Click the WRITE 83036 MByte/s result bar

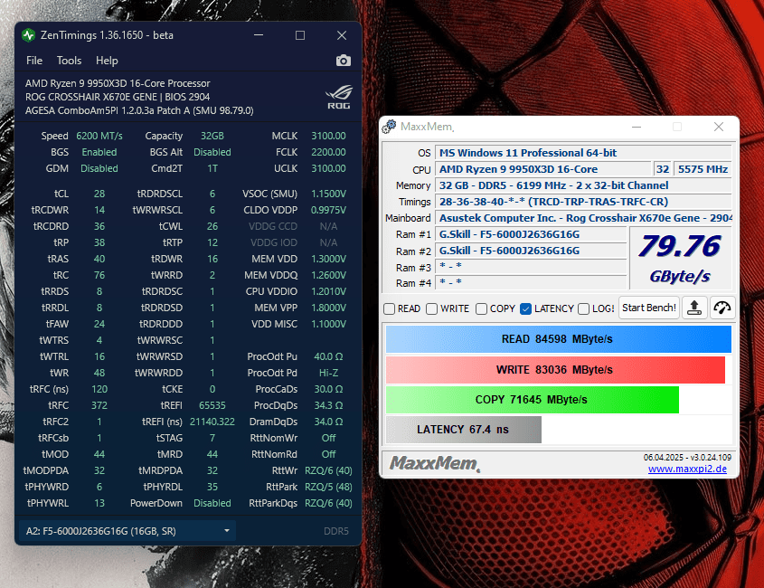[x=555, y=370]
